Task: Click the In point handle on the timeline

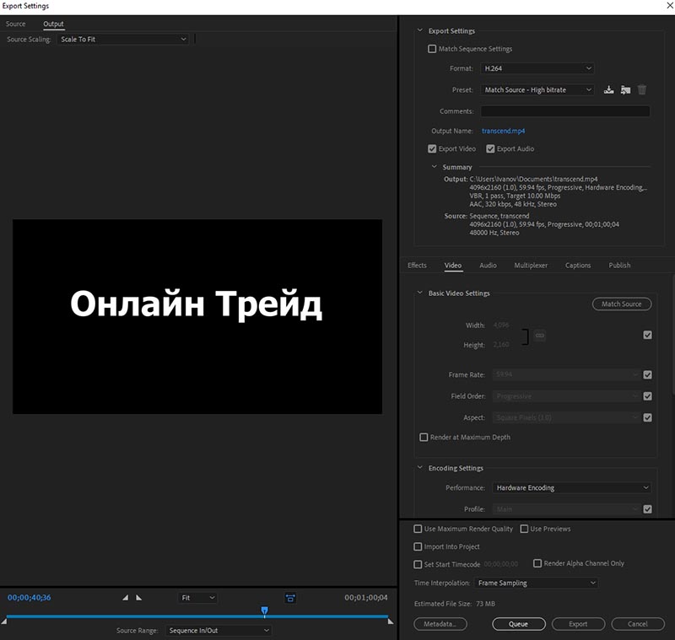Action: pos(4,621)
